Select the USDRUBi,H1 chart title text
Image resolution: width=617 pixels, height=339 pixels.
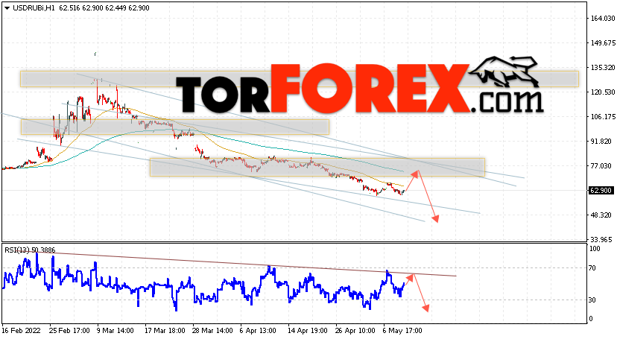pyautogui.click(x=34, y=8)
